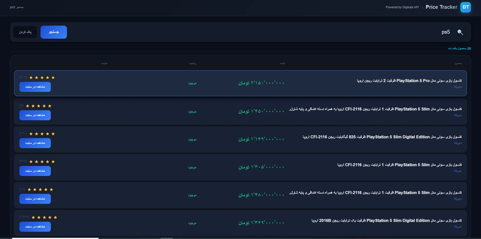
Task: Open دیجی‌کالا link in ۱٬۴۵۰٬۰۰۰٬۰۰۰ row
Action: pyautogui.click(x=458, y=115)
